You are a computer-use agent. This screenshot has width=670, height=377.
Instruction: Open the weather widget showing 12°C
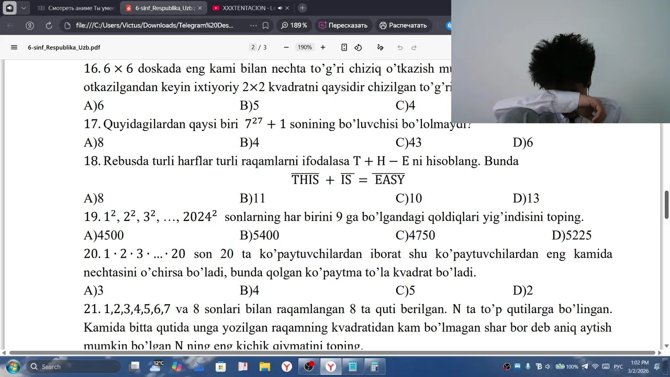tap(158, 366)
